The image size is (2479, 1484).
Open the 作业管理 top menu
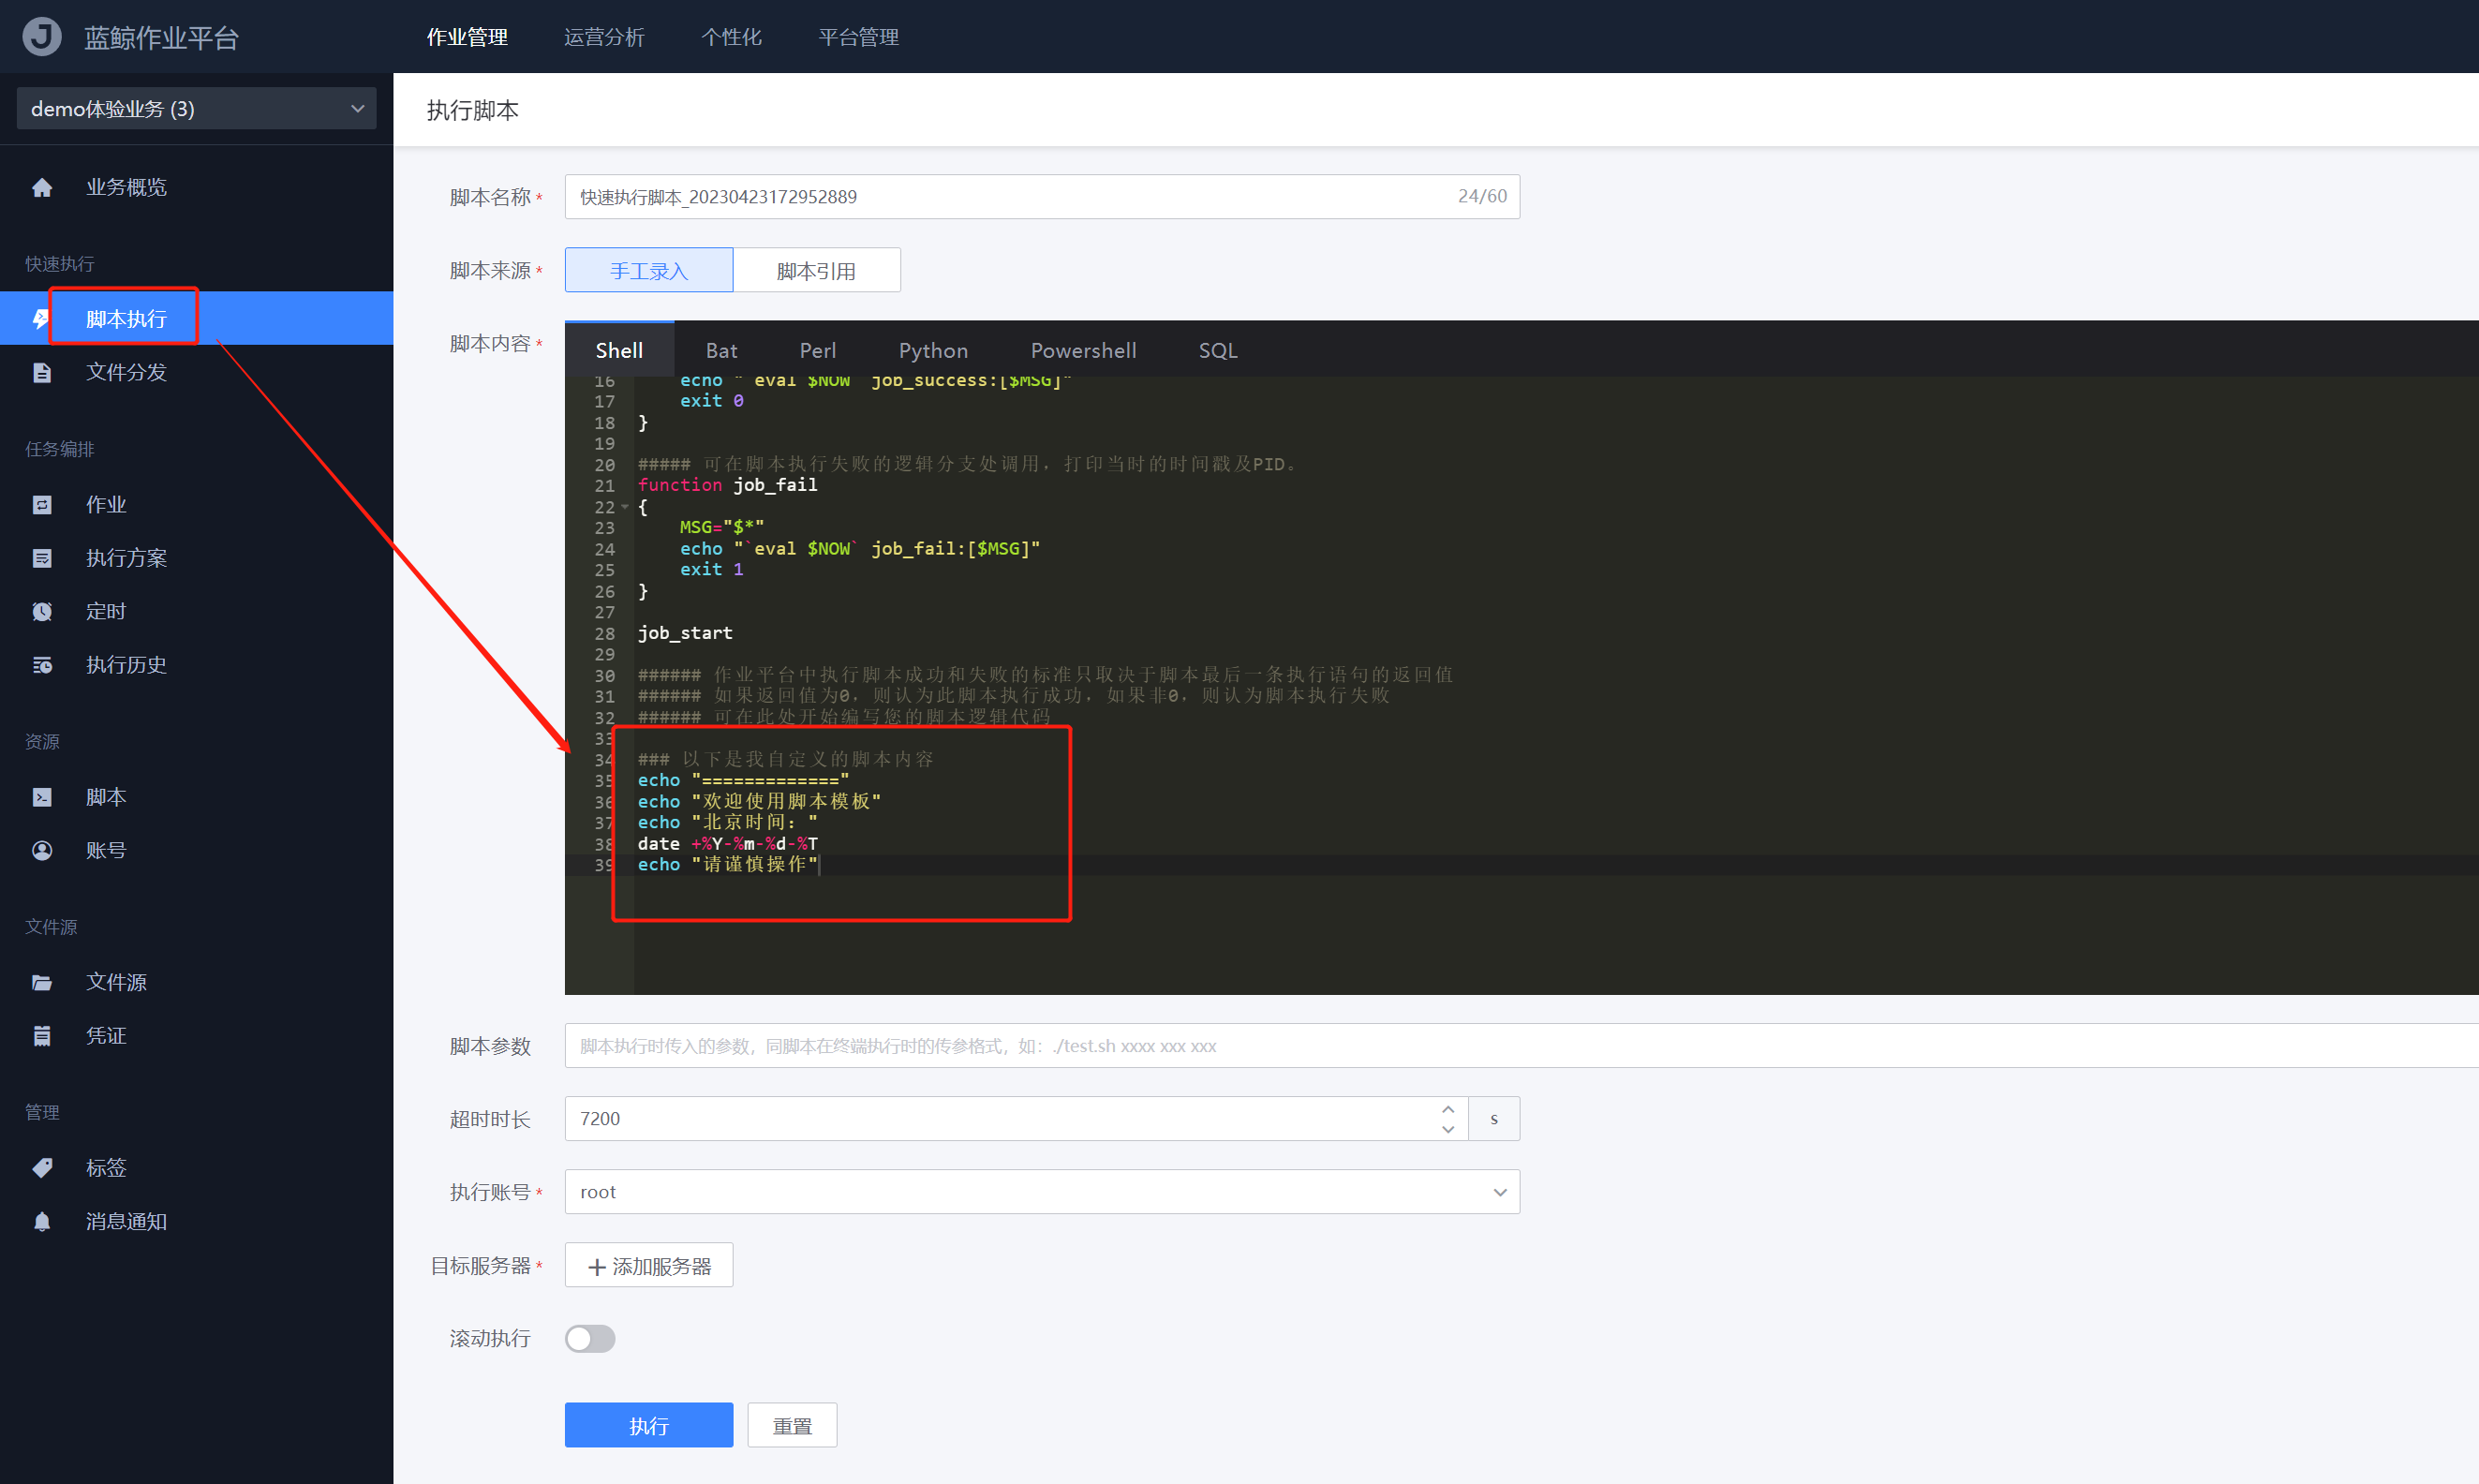click(x=467, y=37)
